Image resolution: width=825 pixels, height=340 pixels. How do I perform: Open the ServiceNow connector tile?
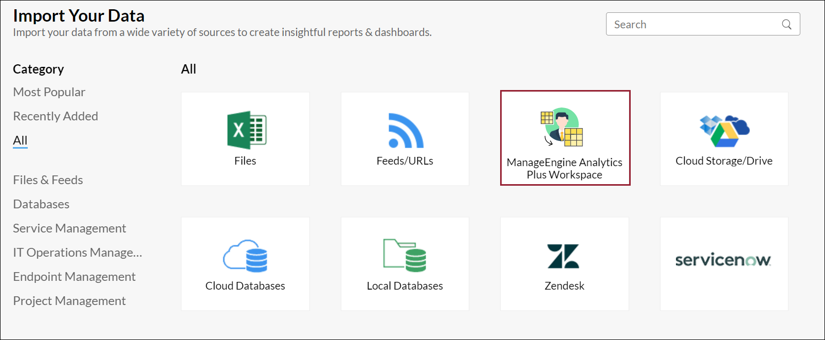click(724, 264)
